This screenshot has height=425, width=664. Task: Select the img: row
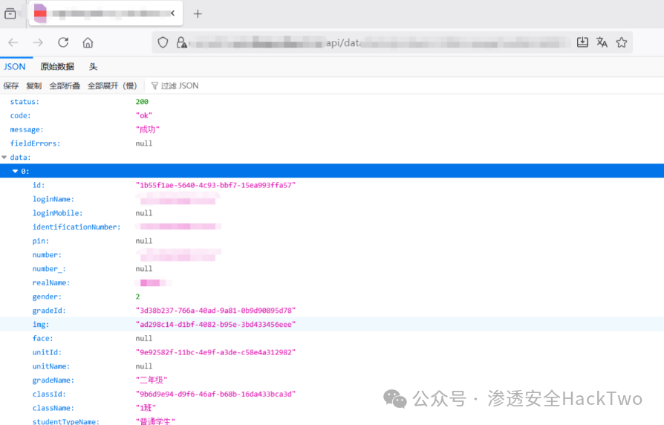tap(332, 325)
